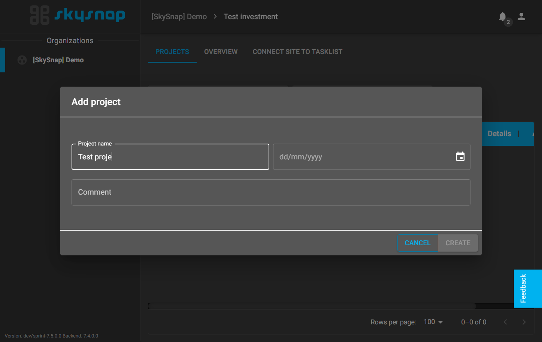The height and width of the screenshot is (342, 542).
Task: Open the notifications bell
Action: click(x=503, y=16)
